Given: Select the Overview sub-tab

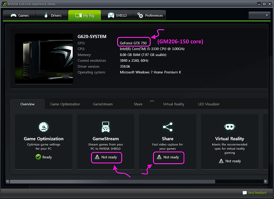Looking at the screenshot, I should [27, 104].
